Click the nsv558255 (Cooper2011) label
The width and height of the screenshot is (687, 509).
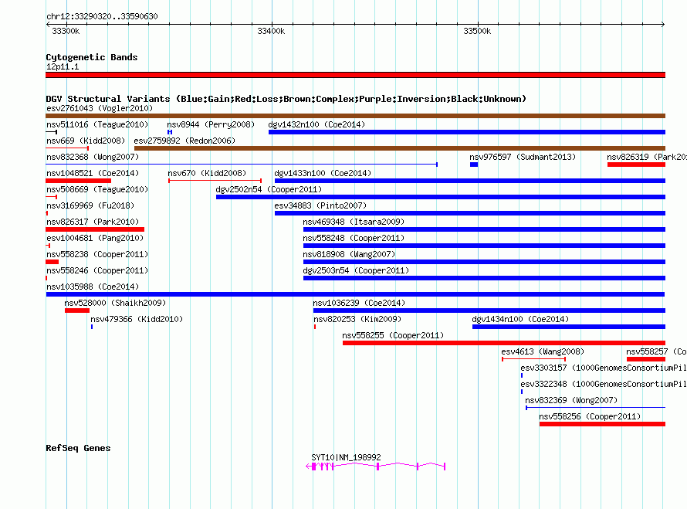point(393,335)
